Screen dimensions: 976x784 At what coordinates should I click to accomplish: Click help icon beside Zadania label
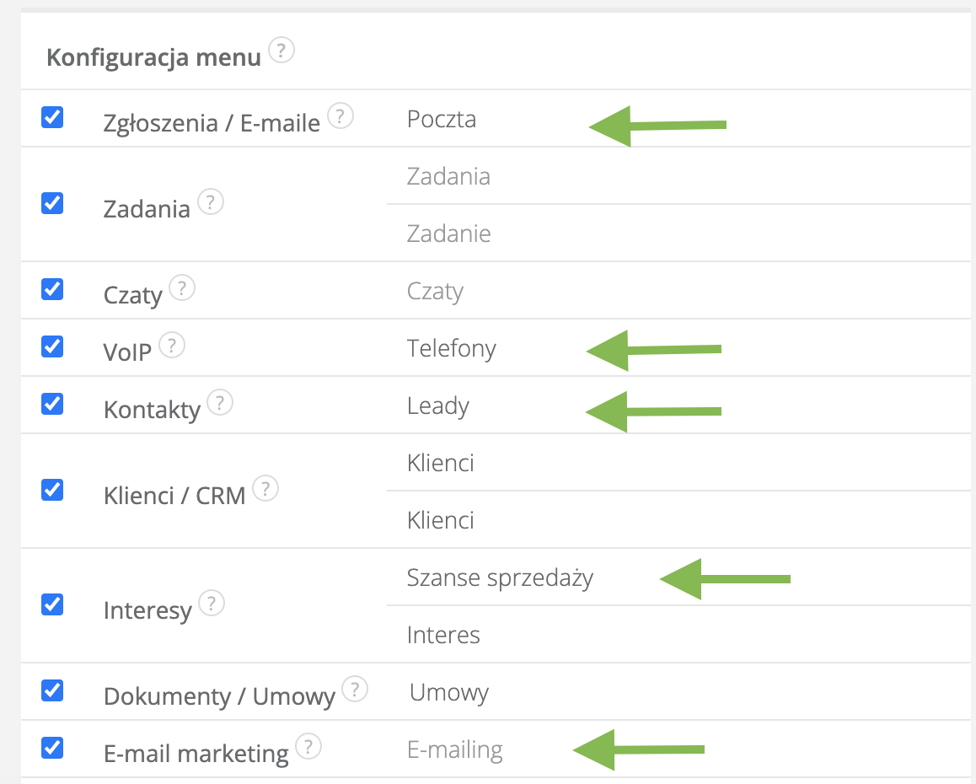[211, 202]
